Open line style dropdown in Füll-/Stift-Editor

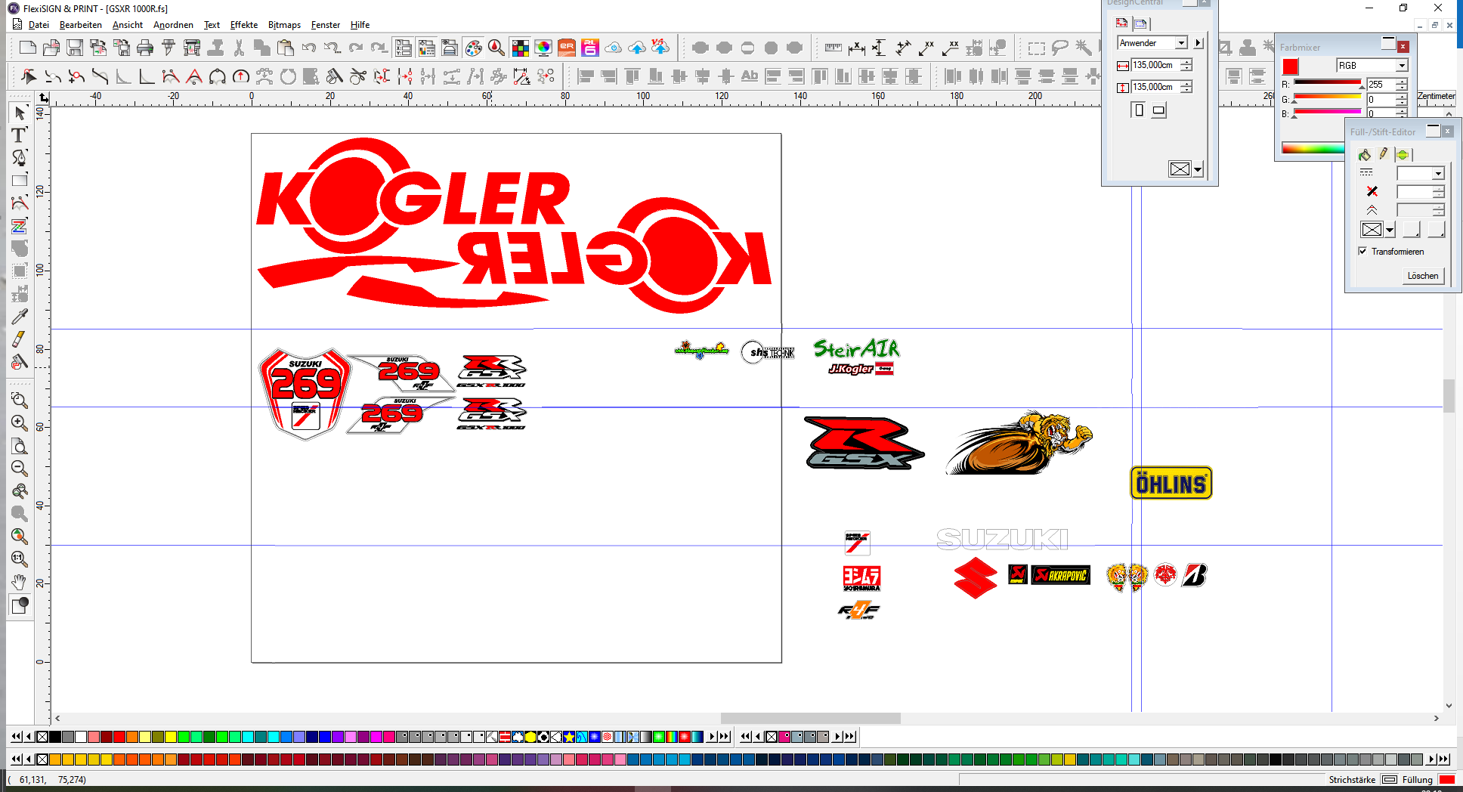coord(1438,173)
